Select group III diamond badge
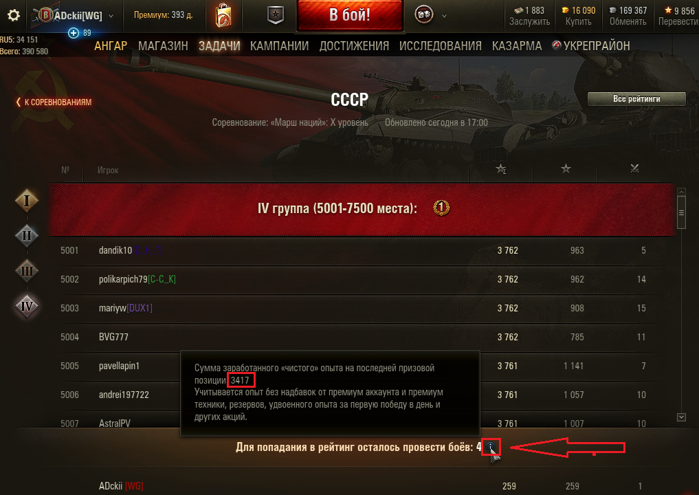The width and height of the screenshot is (699, 495). tap(27, 271)
